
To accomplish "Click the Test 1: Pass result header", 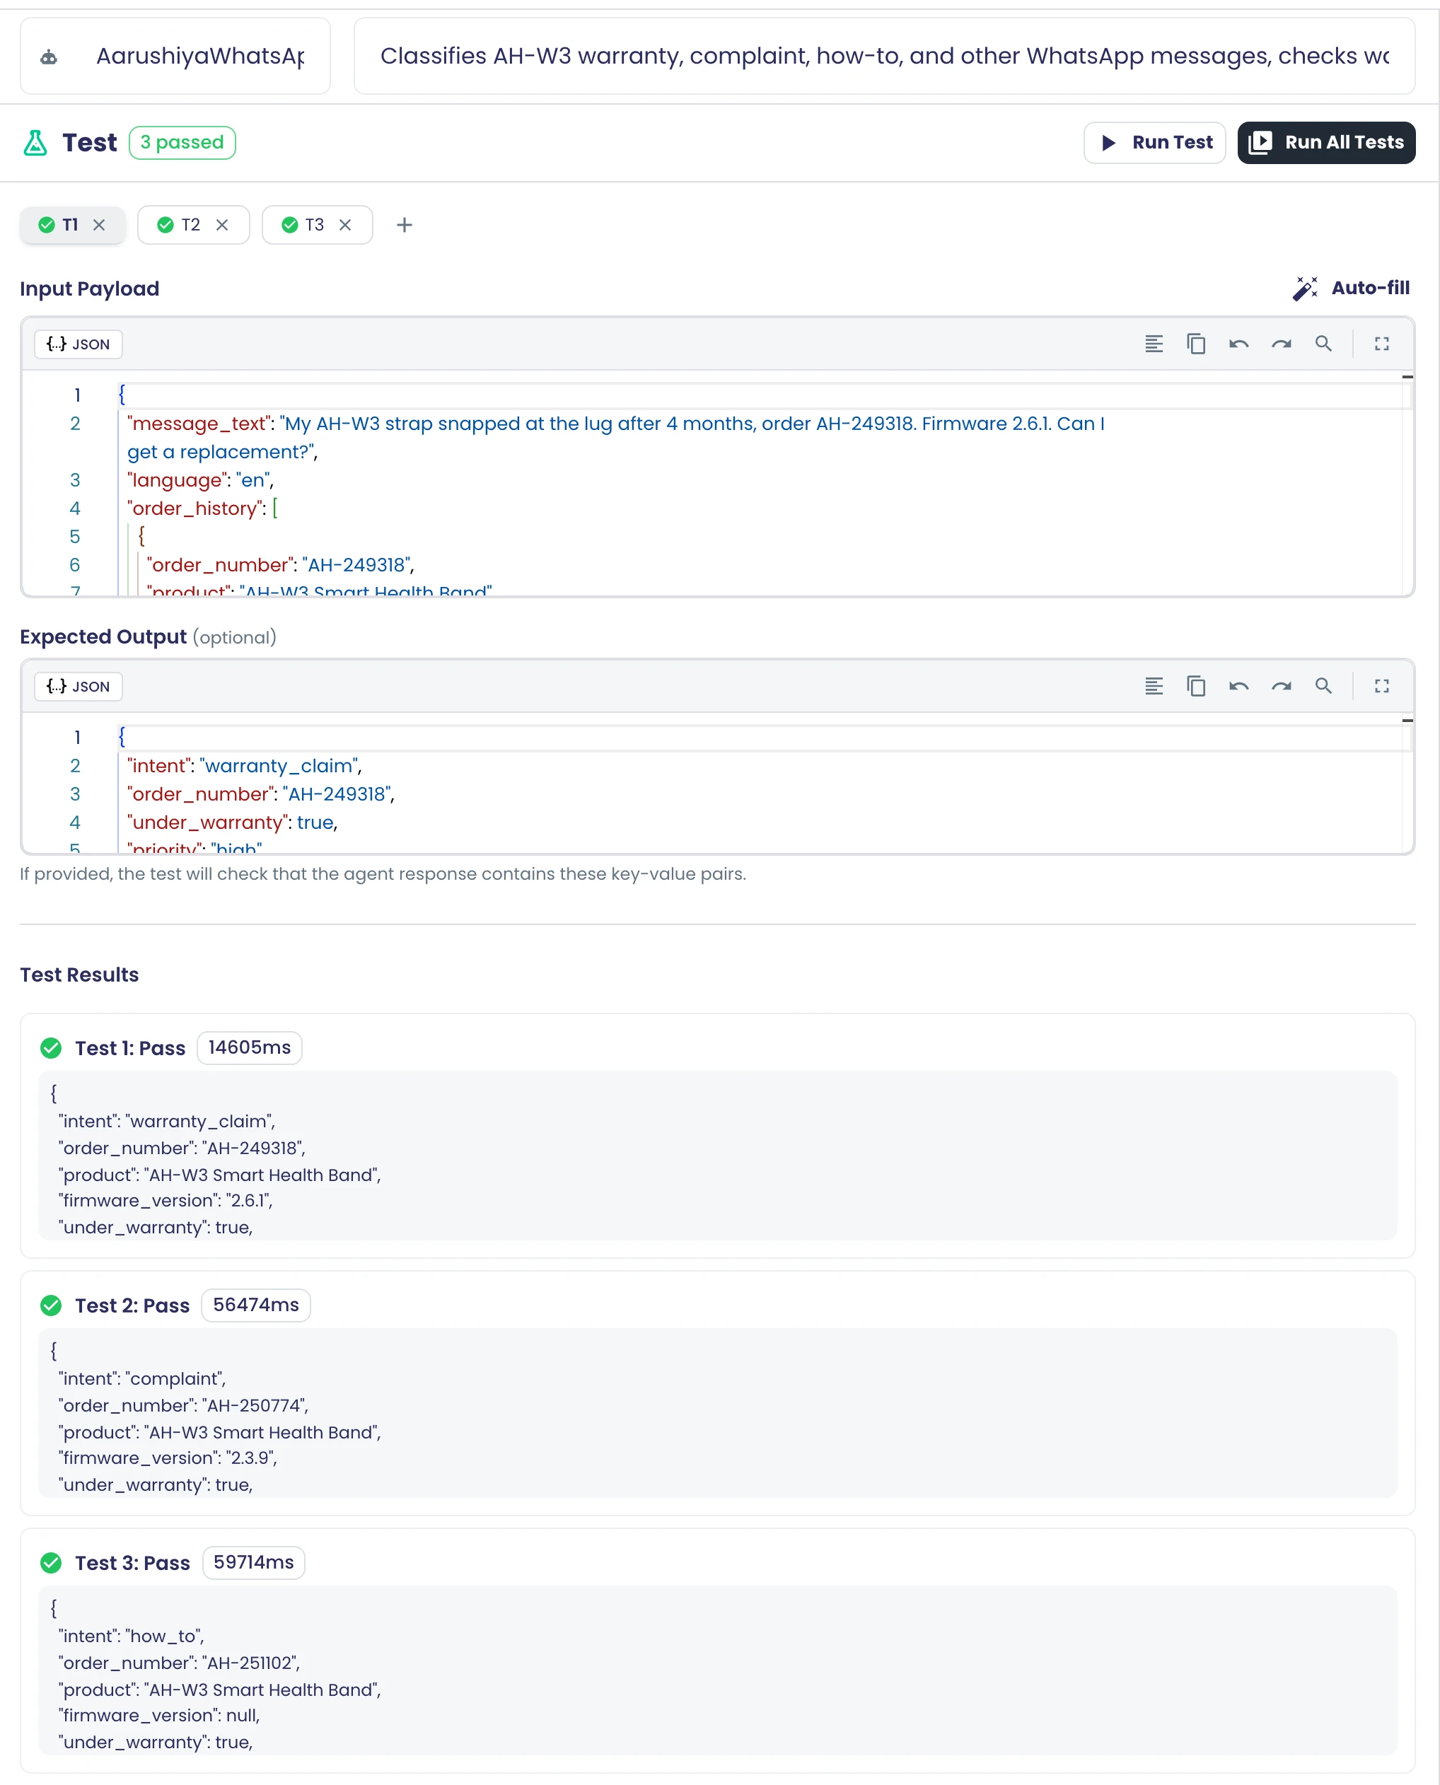I will pos(130,1048).
